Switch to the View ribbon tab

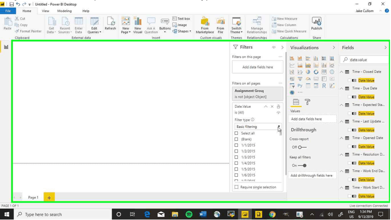[46, 11]
